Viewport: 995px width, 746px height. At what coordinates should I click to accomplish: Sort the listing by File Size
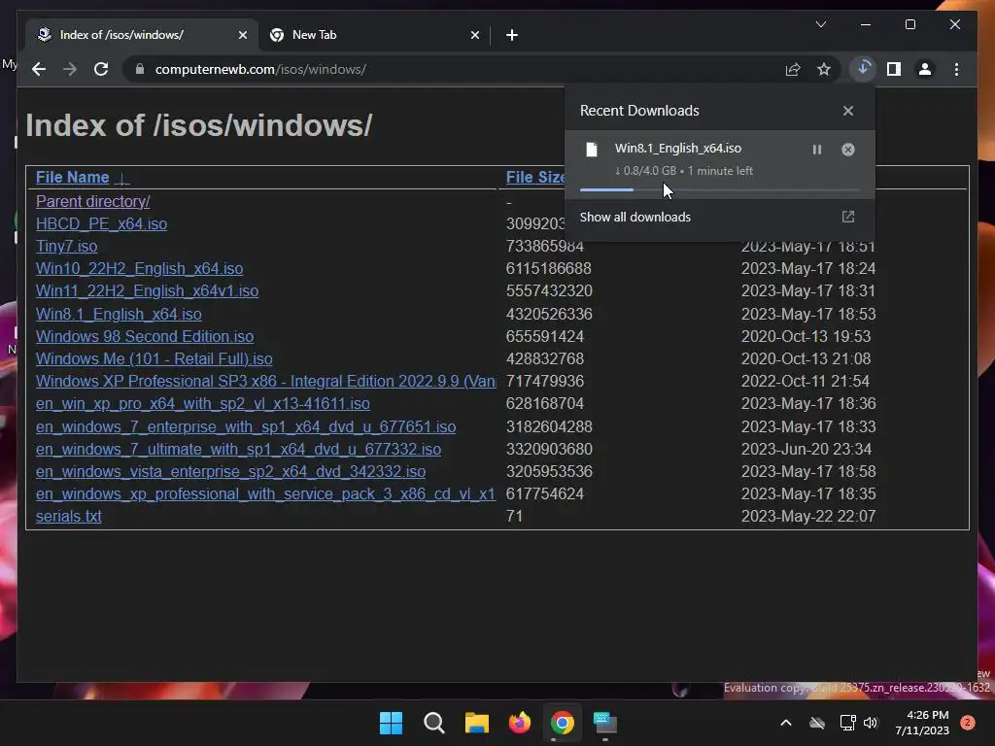point(535,177)
